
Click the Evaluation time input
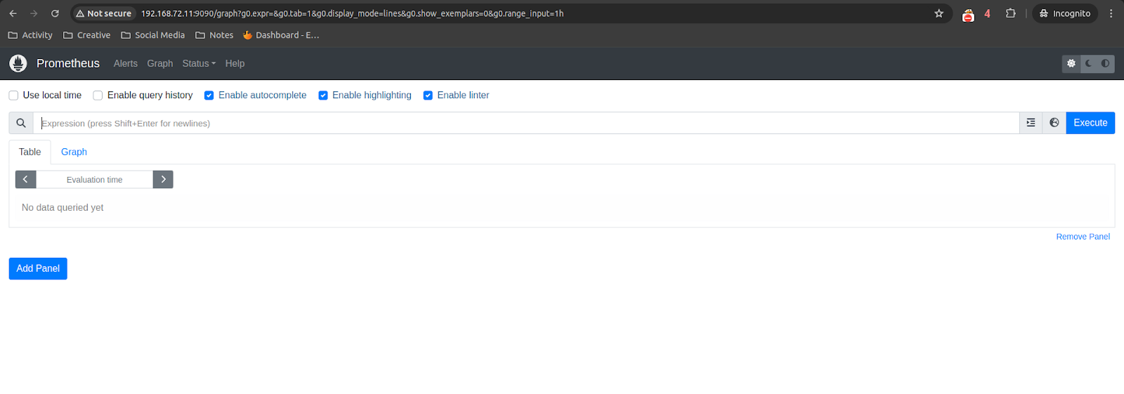pyautogui.click(x=94, y=179)
